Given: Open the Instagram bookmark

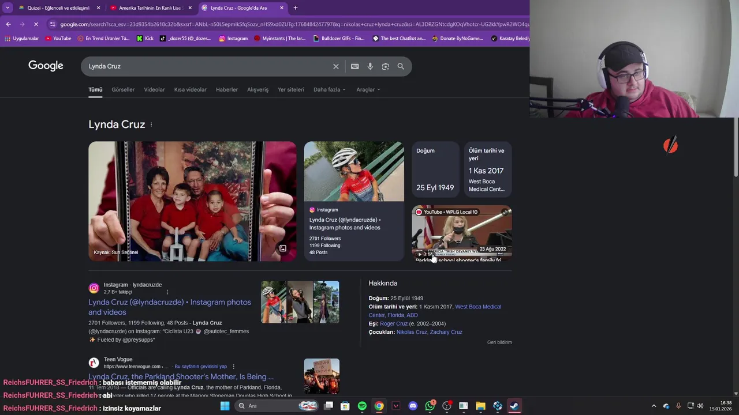Looking at the screenshot, I should 233,39.
